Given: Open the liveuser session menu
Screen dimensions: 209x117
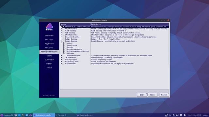Looking at the screenshot, I should point(205,115).
